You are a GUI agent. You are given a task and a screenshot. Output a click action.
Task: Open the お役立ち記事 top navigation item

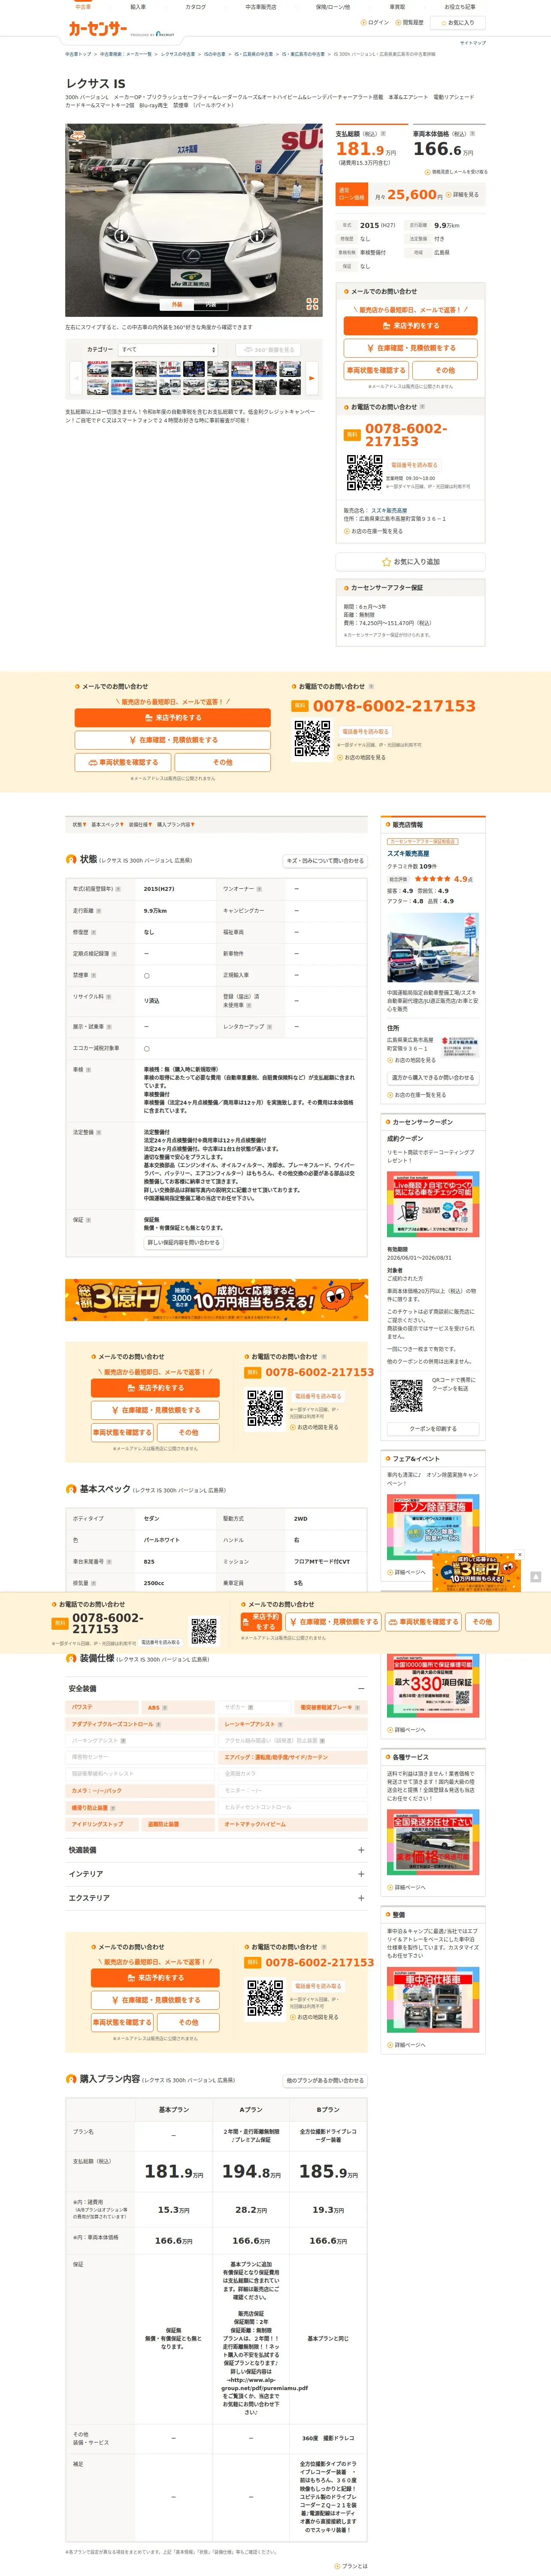[x=460, y=7]
